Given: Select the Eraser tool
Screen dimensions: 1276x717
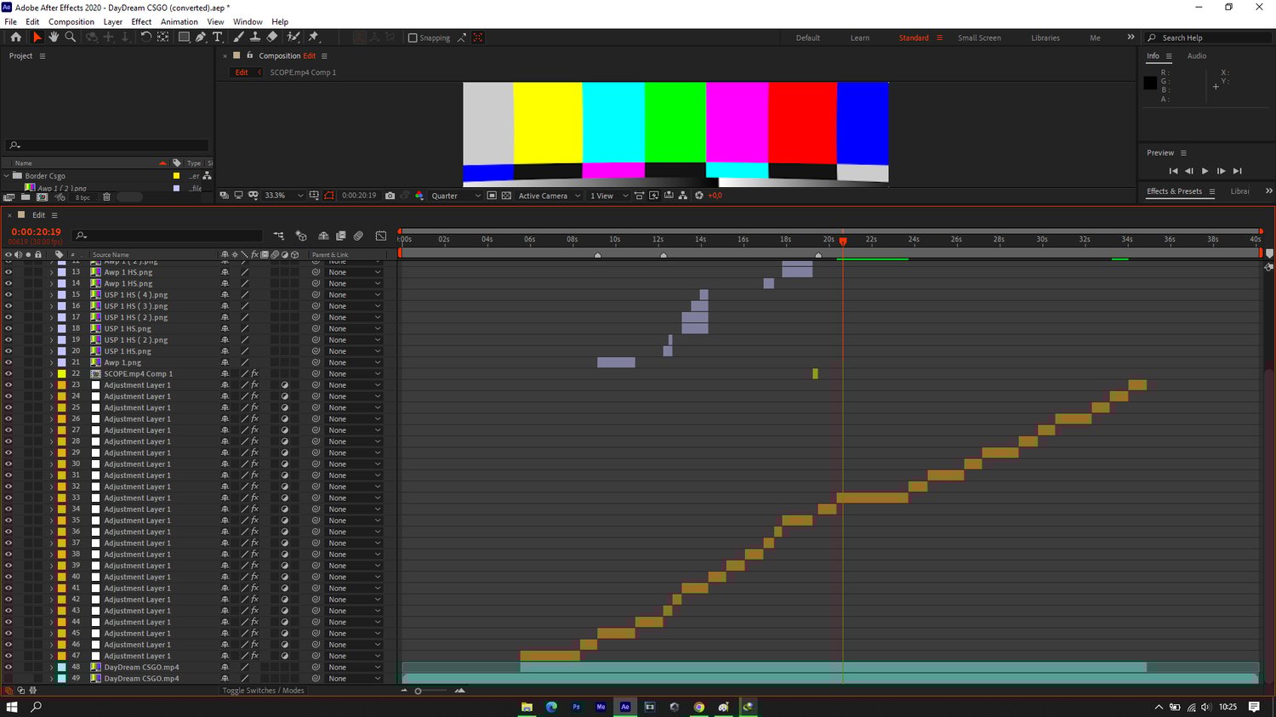Looking at the screenshot, I should 272,37.
